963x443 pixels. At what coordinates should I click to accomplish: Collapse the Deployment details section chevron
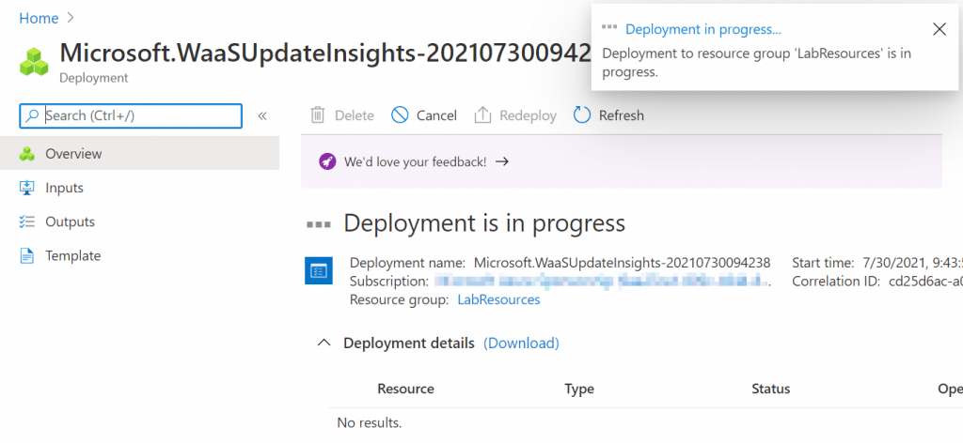[x=324, y=344]
